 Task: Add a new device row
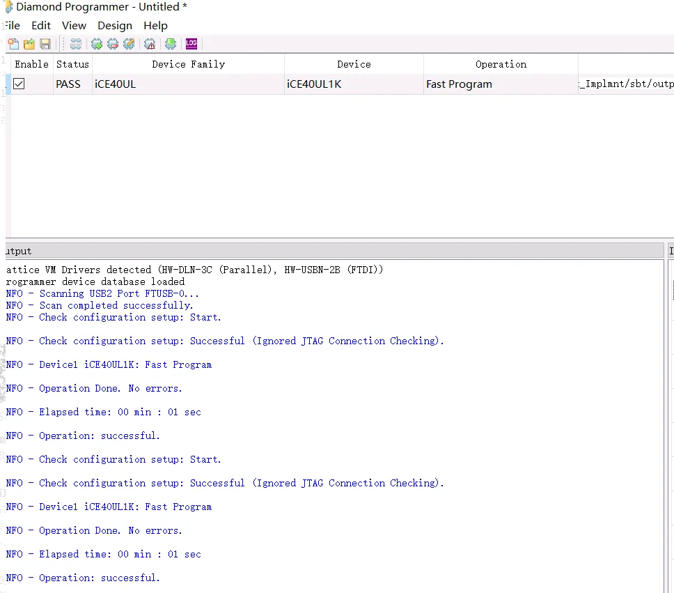[96, 44]
